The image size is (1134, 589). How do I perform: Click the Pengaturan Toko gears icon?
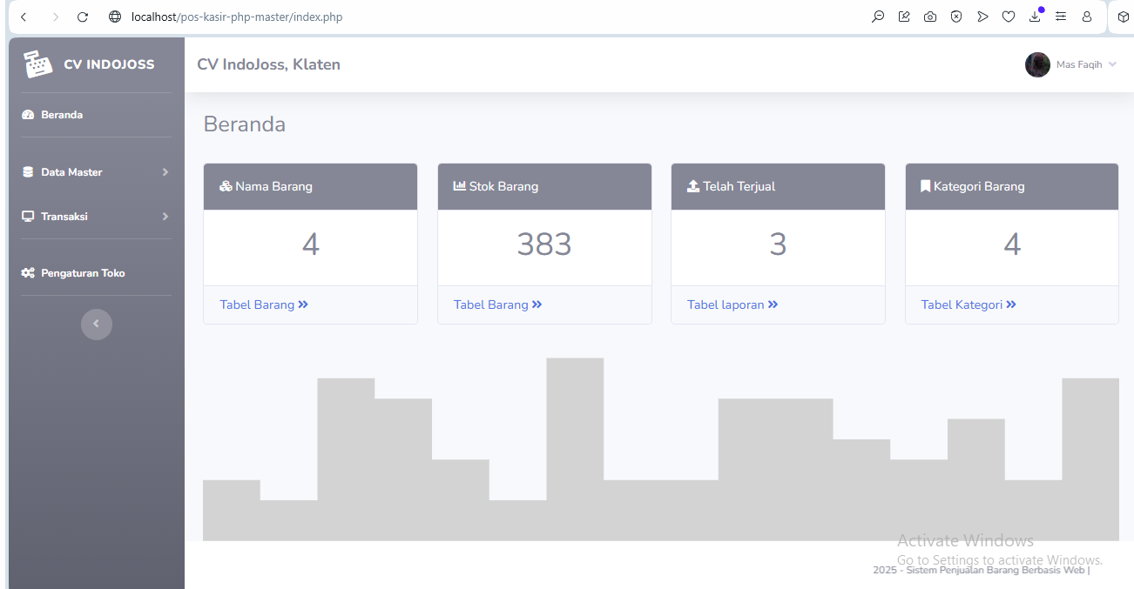pos(28,273)
